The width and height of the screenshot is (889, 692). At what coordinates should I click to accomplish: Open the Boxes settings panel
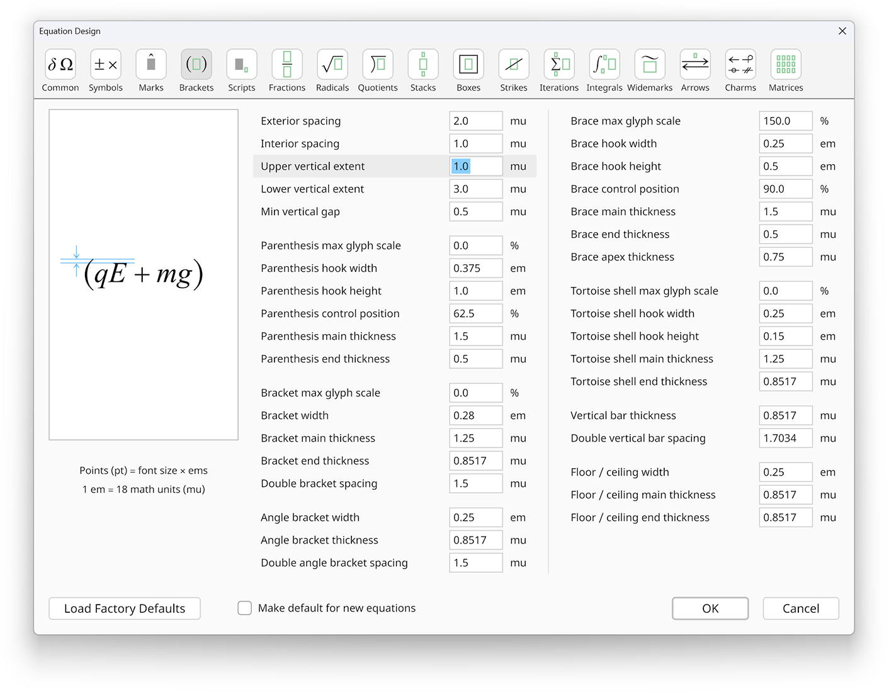468,69
